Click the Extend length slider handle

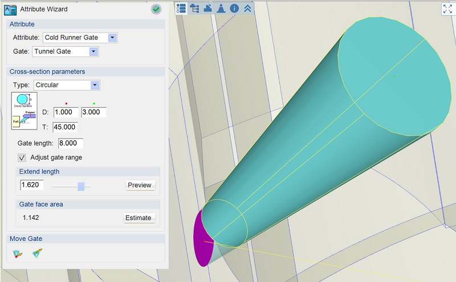pos(81,186)
